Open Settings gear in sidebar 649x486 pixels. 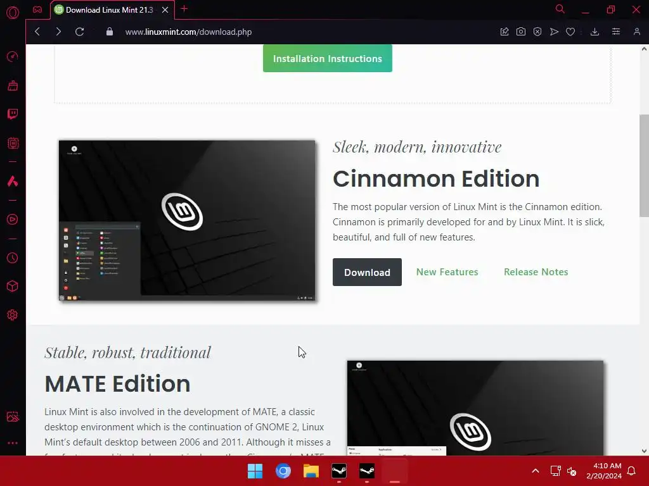pos(13,315)
